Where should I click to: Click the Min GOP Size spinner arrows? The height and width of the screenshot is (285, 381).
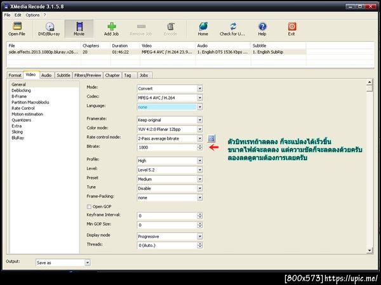pos(200,225)
